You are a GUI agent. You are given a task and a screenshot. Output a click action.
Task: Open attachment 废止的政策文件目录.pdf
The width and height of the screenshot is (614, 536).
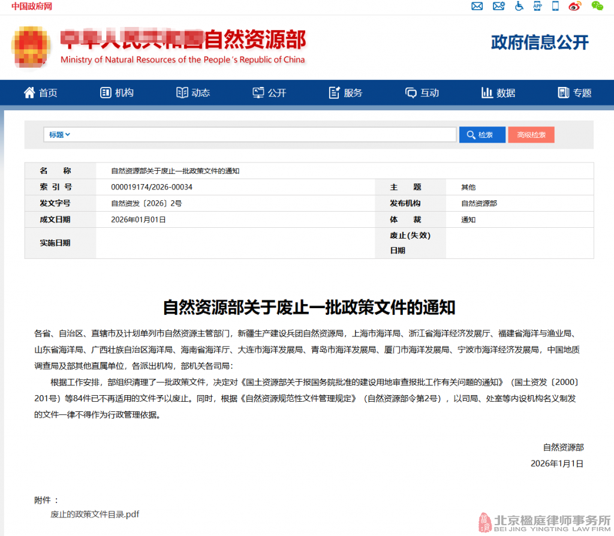click(x=95, y=514)
